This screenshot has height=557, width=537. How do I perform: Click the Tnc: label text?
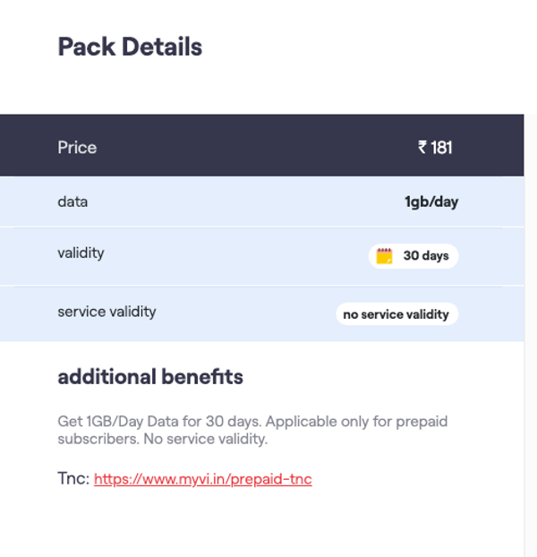(73, 479)
